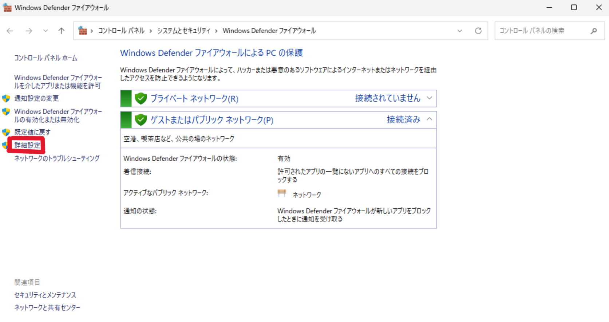Expand the プライベート ネットワーク section

tap(430, 98)
